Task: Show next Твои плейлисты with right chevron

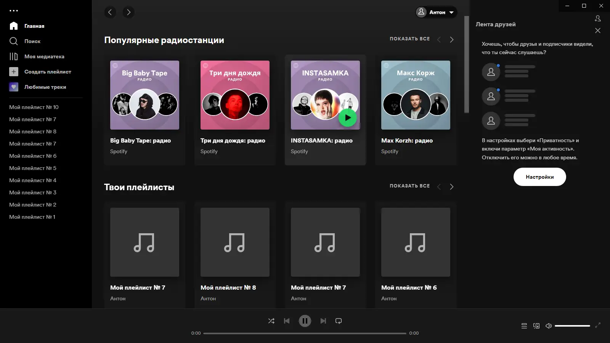Action: pos(452,187)
